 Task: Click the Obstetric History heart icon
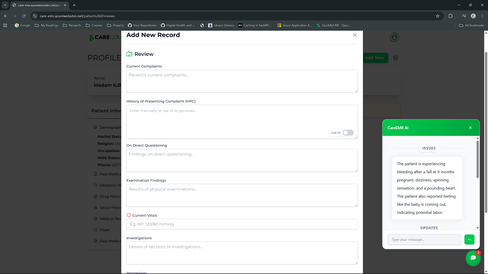pos(95,185)
